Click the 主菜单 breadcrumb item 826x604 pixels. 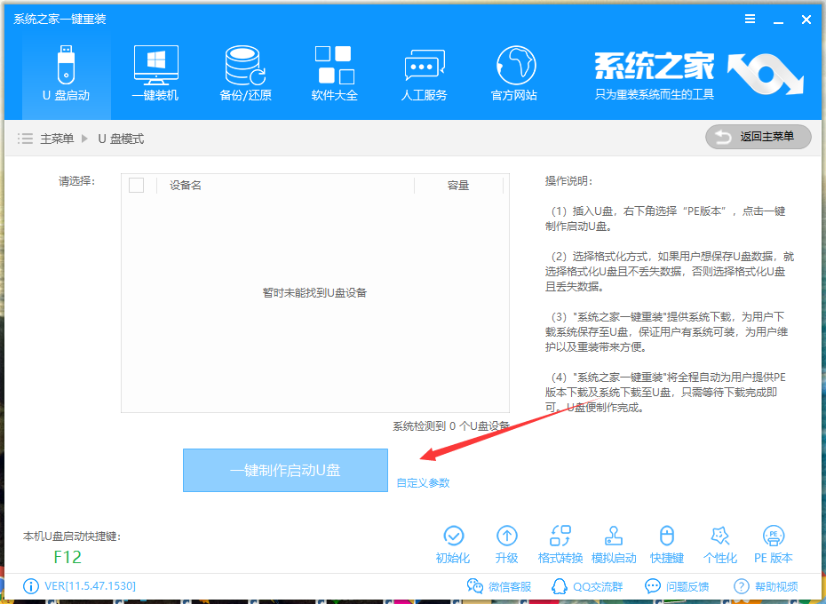[x=57, y=139]
